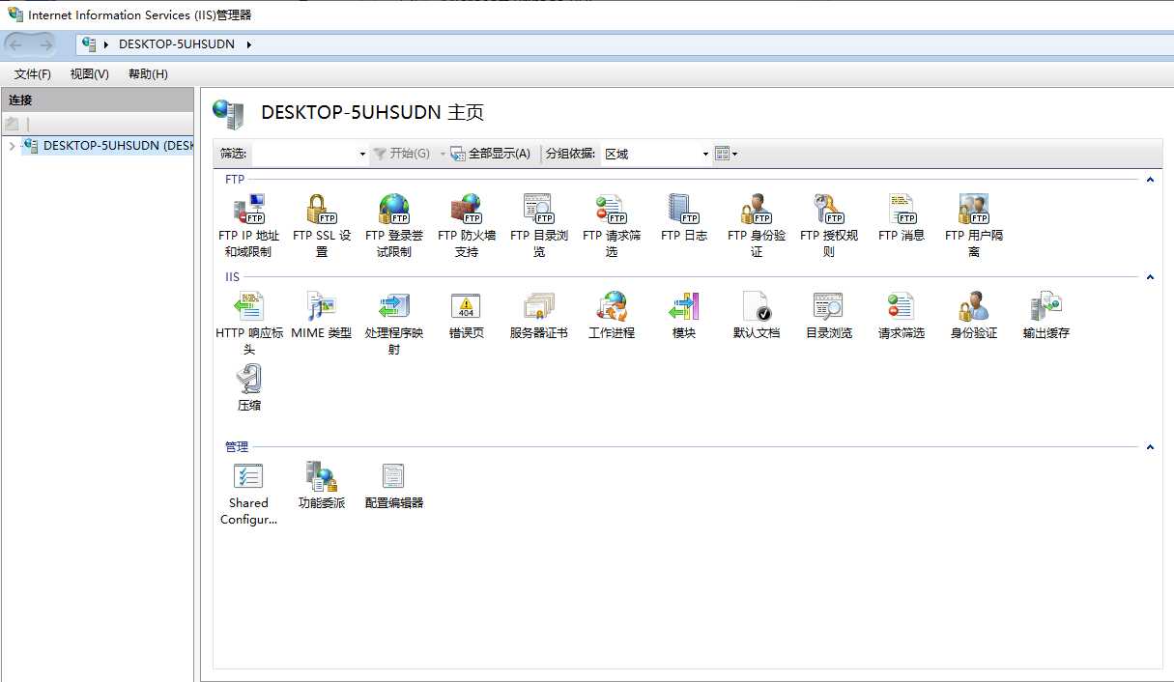This screenshot has width=1174, height=682.
Task: Open the 帮助(H) menu
Action: point(148,74)
